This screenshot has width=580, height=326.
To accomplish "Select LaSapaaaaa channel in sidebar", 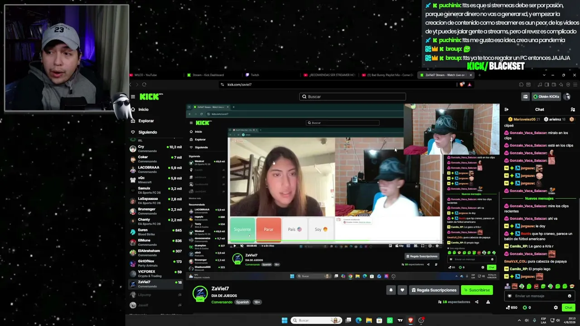I will (x=156, y=201).
